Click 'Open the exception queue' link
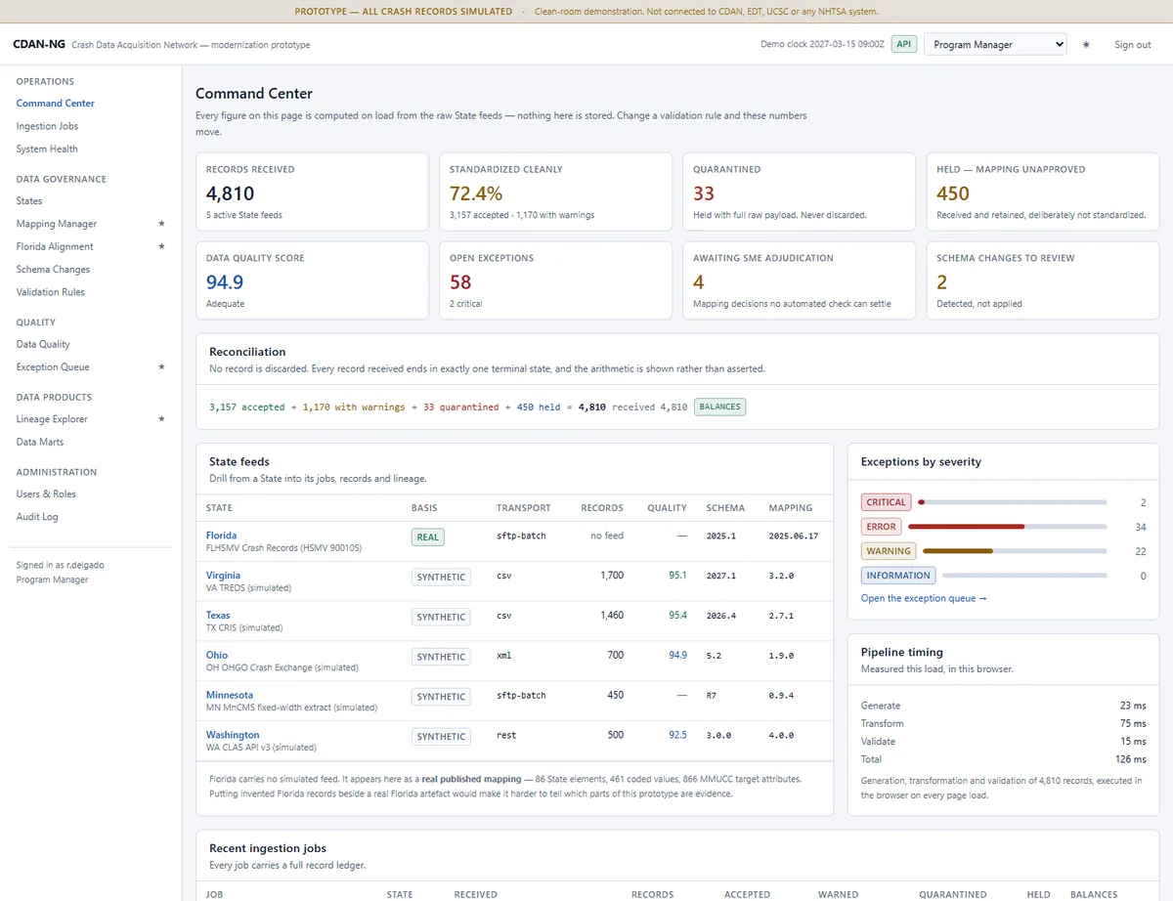 924,598
